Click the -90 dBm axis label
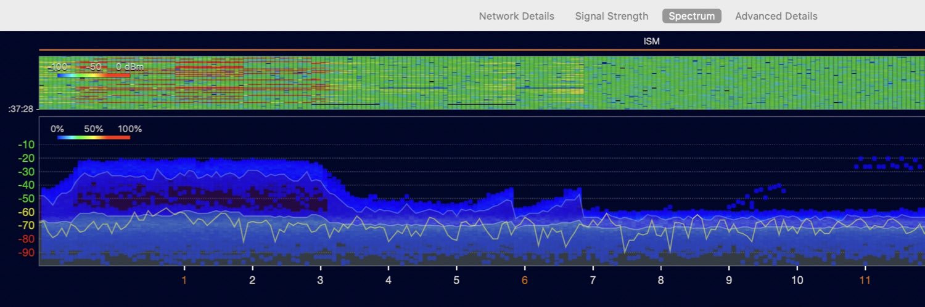 [26, 253]
